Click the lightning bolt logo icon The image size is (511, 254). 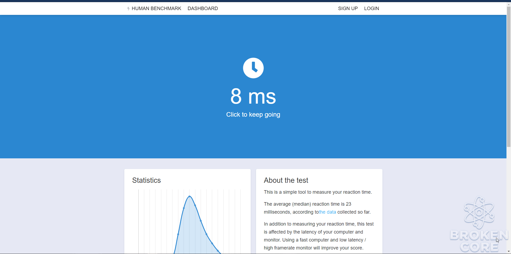coord(128,9)
